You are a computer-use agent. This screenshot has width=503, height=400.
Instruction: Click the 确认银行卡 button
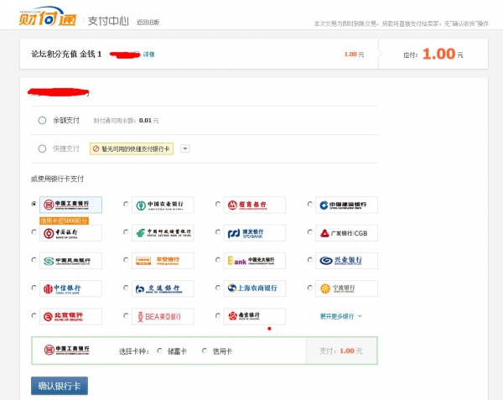60,386
